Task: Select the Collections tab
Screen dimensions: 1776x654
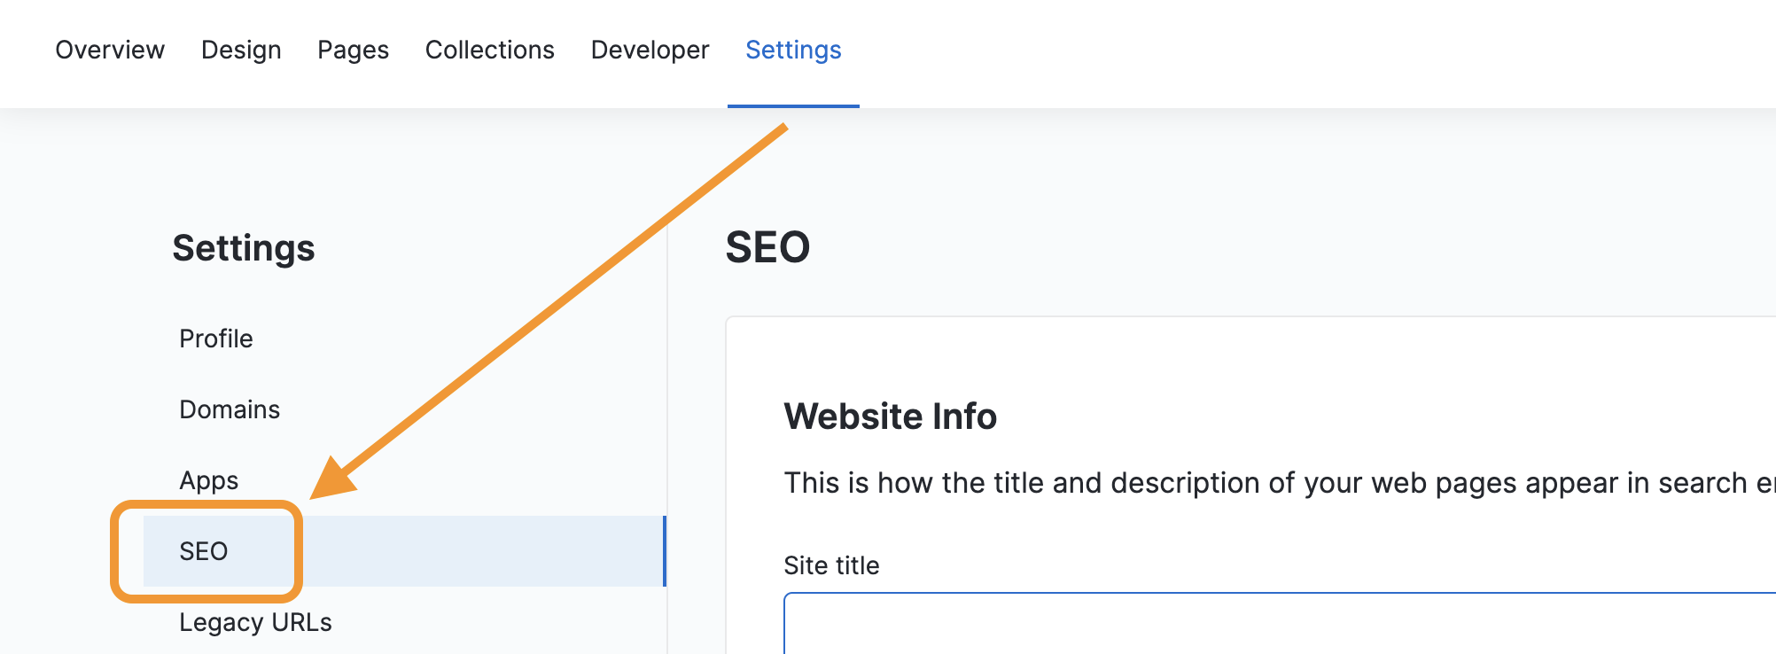Action: click(x=489, y=51)
